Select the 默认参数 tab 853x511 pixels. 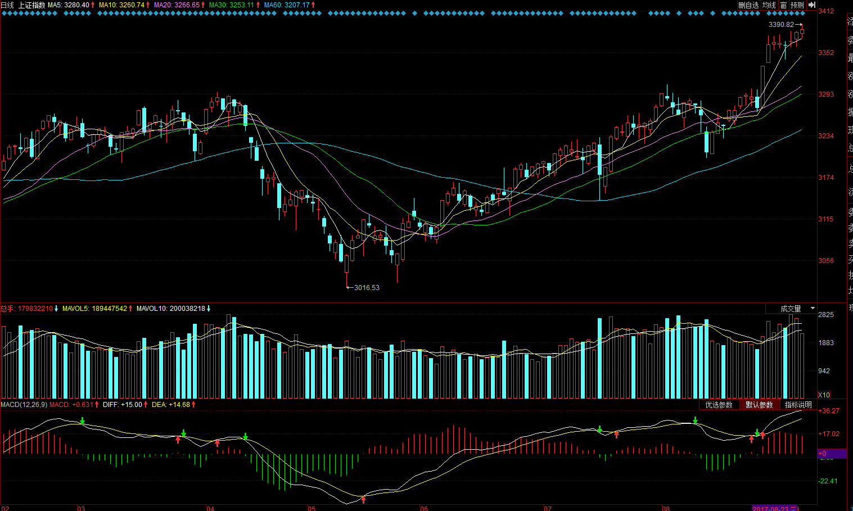pos(759,405)
